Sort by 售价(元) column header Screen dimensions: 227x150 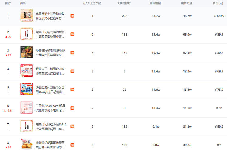pyautogui.click(x=218, y=3)
